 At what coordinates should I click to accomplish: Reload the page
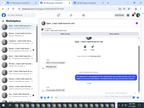coord(13,9)
